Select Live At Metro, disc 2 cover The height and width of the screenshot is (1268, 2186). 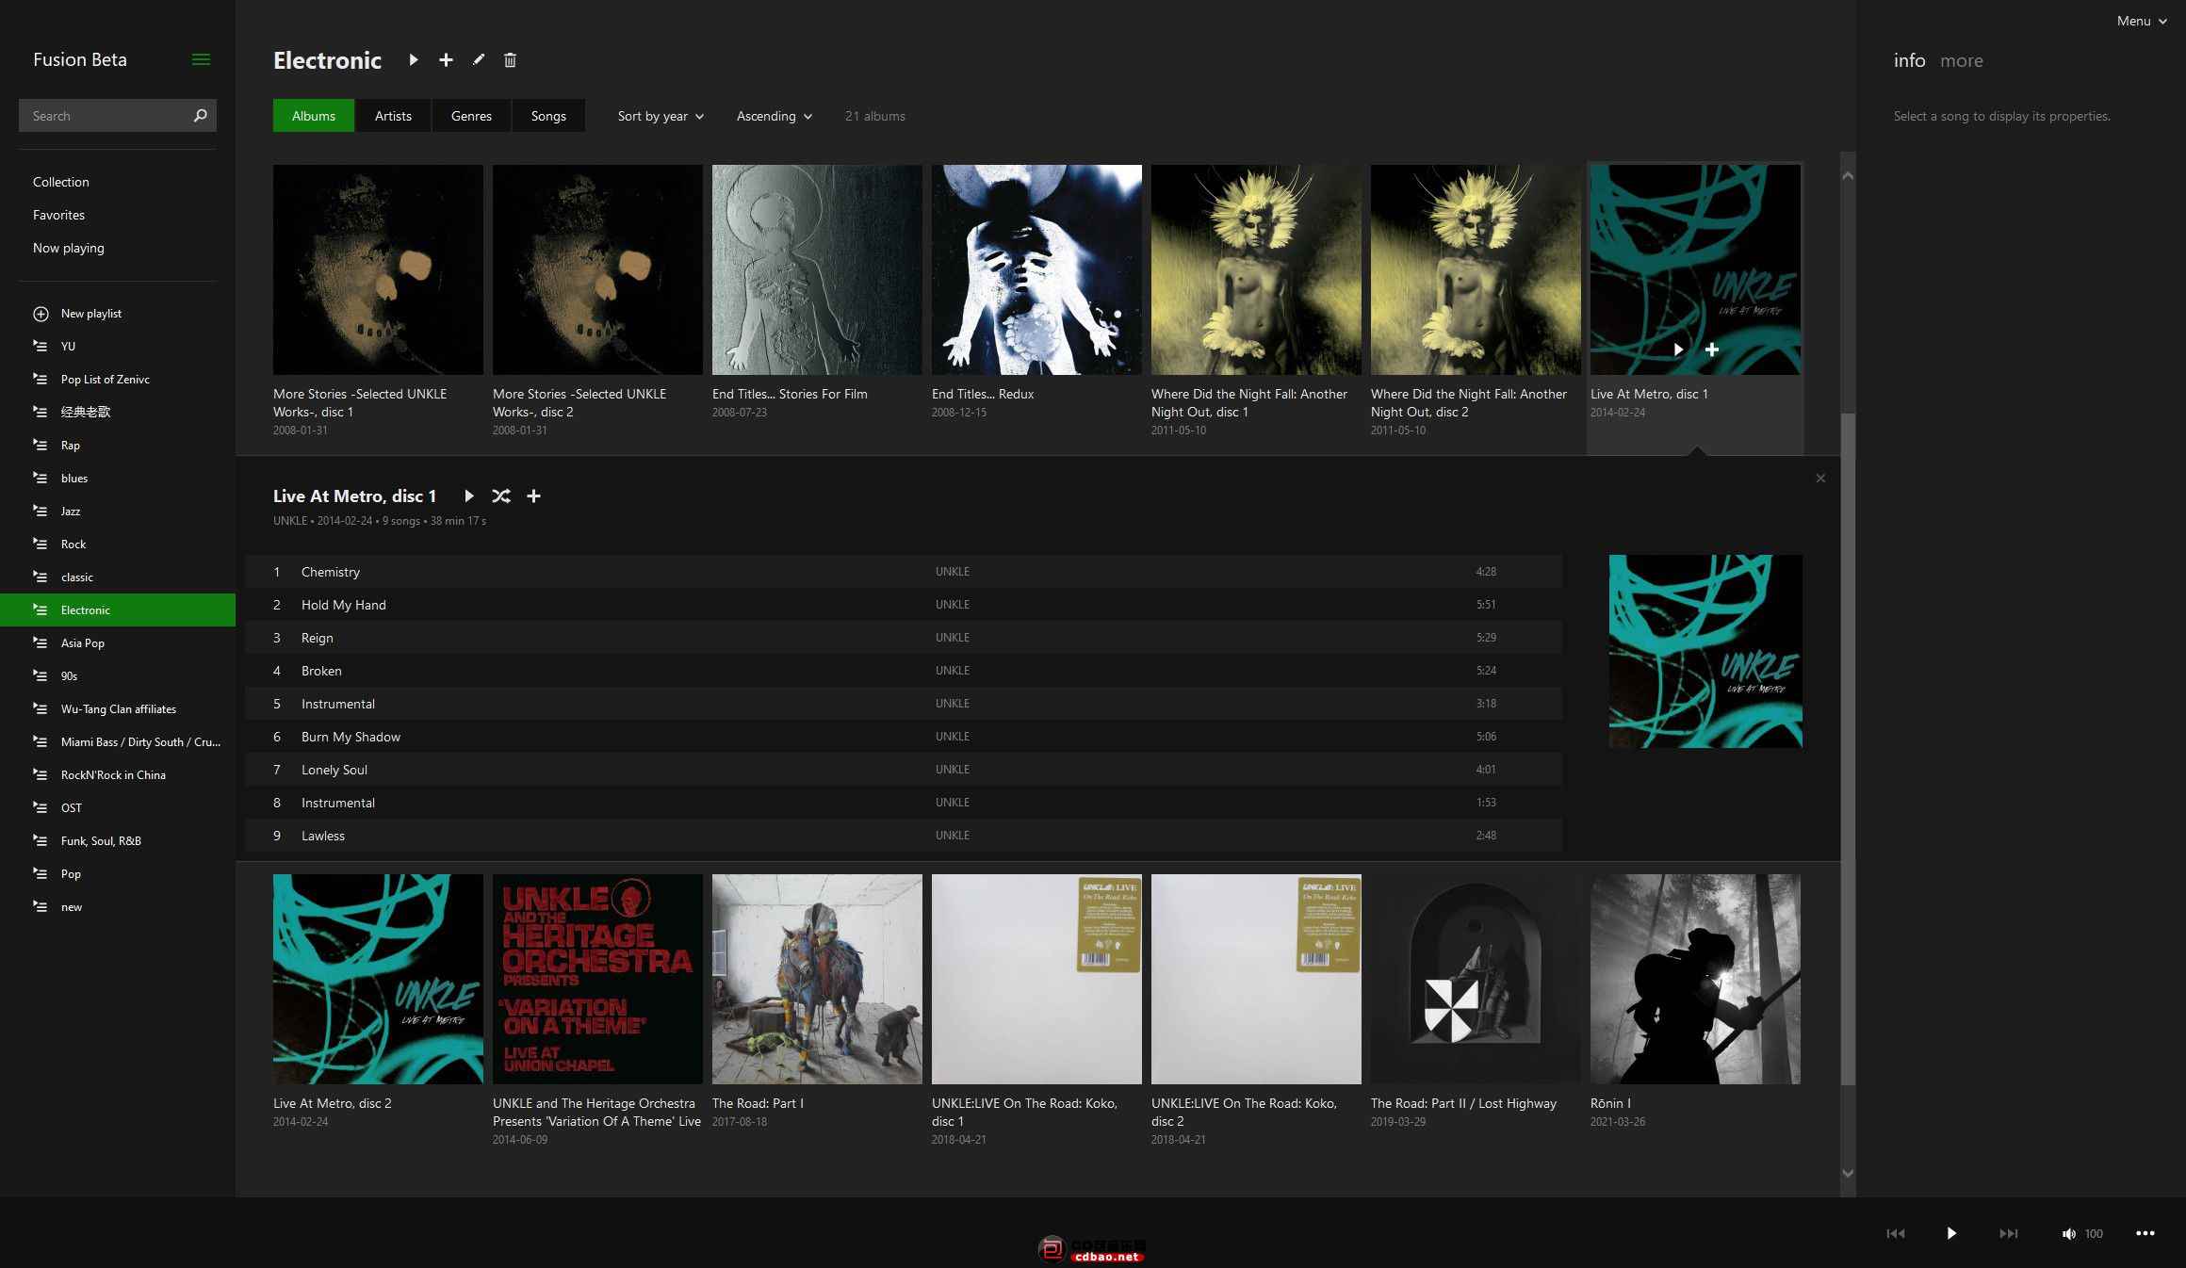[x=378, y=979]
